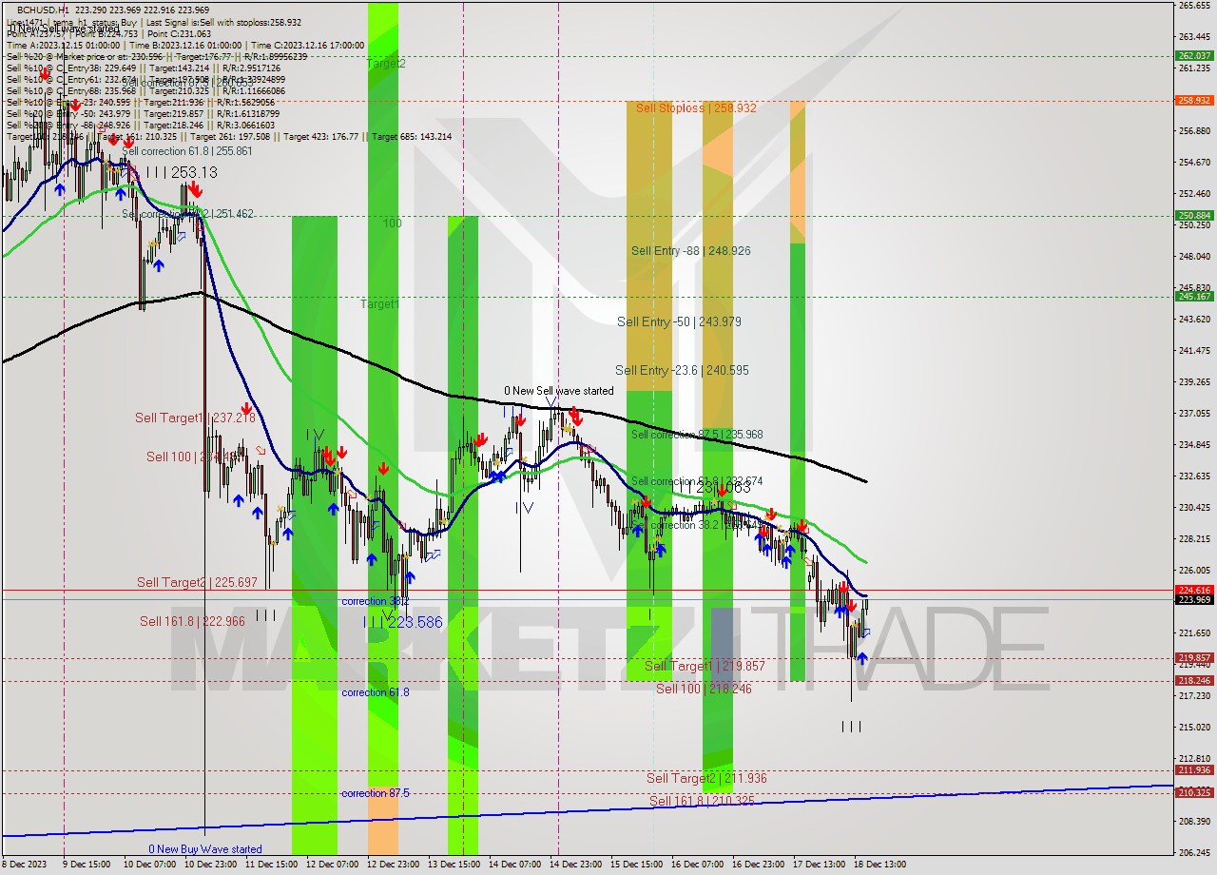Click the 'Sell Target2 | 225.697' label
This screenshot has width=1217, height=875.
(197, 582)
